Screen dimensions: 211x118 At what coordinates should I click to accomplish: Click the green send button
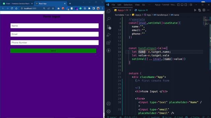(x=53, y=51)
